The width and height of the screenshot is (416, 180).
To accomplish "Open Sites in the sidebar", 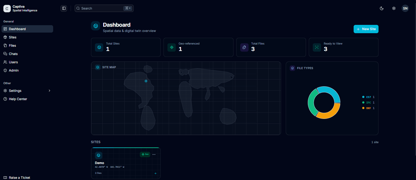I will (x=27, y=37).
